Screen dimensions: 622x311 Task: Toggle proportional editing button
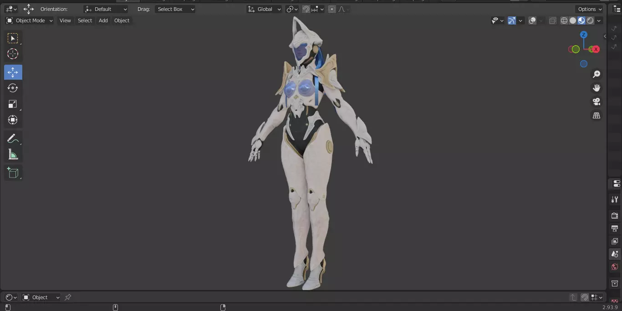(332, 9)
